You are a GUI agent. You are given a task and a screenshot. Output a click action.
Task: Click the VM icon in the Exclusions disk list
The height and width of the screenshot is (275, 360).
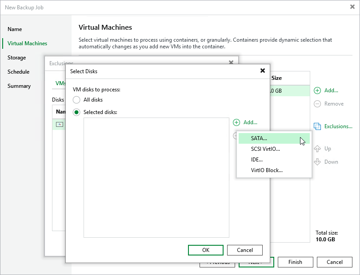point(60,124)
